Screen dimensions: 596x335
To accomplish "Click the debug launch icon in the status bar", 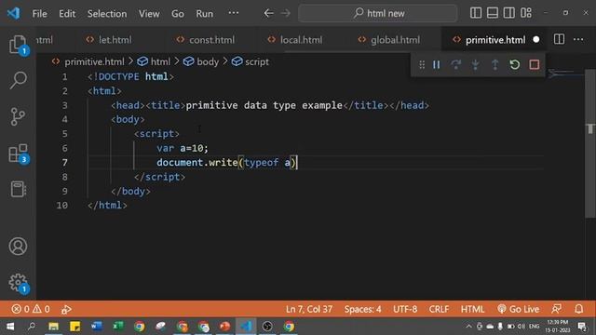I will (66, 309).
